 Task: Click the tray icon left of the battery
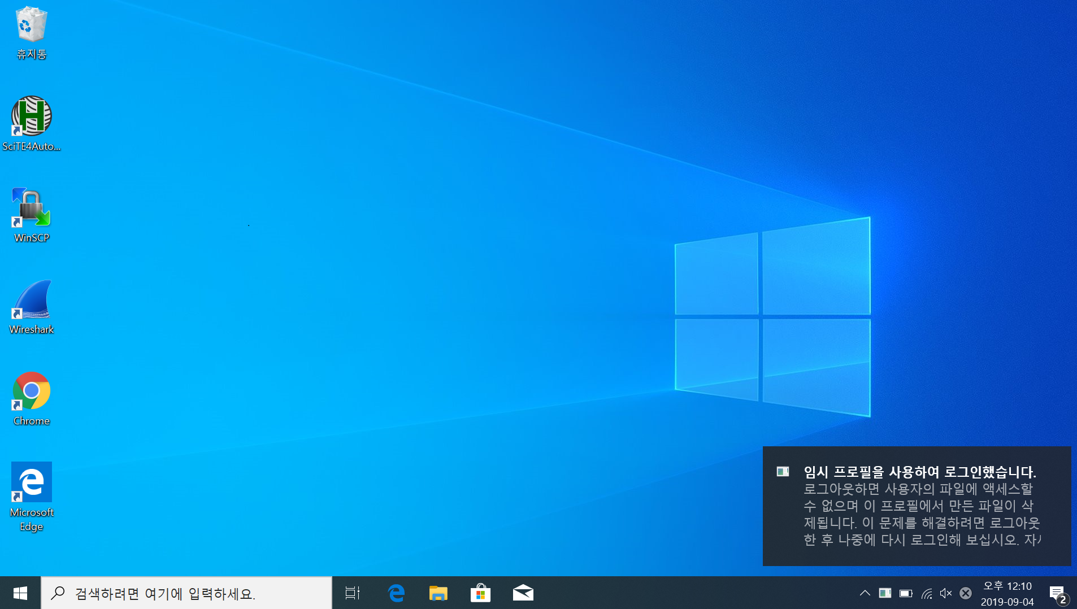[885, 593]
